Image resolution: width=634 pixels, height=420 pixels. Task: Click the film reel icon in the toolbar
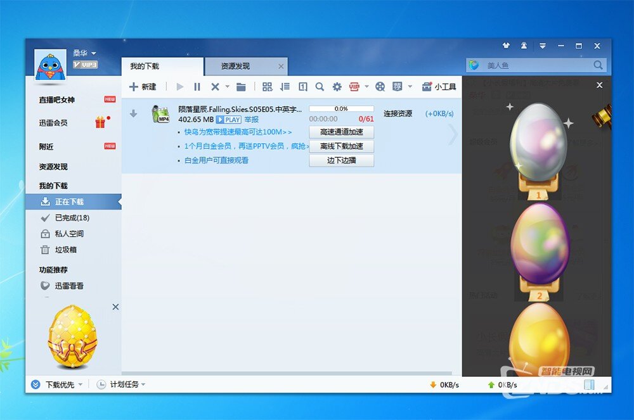click(380, 87)
